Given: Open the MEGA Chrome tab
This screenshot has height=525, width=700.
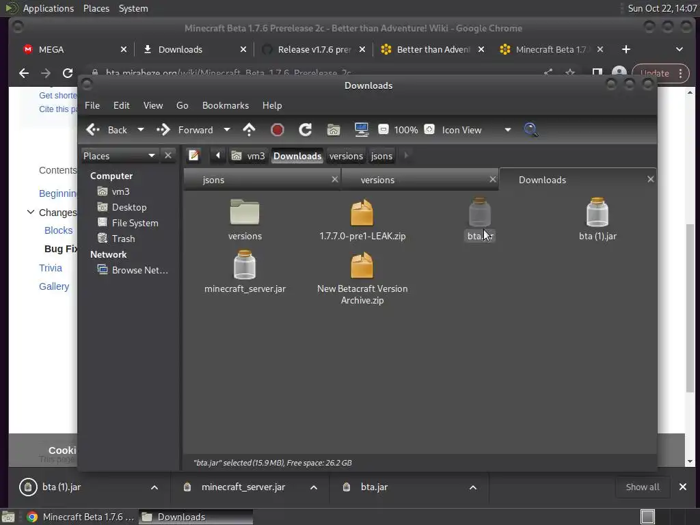Looking at the screenshot, I should click(74, 49).
